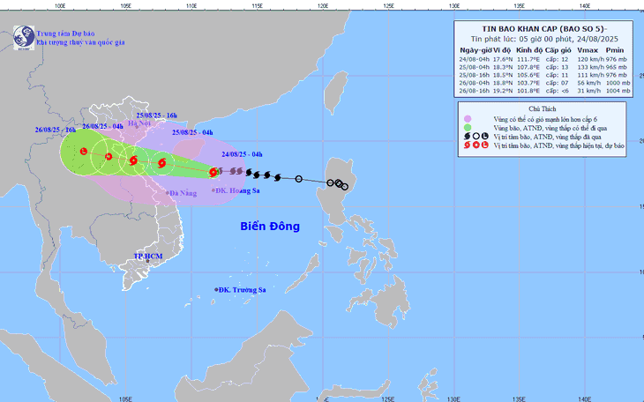Viewport: 644px width, 402px height.
Task: Click the 'Cấp gió' column header
Action: [558, 50]
